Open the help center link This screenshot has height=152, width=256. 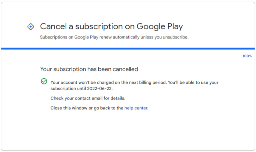point(136,108)
